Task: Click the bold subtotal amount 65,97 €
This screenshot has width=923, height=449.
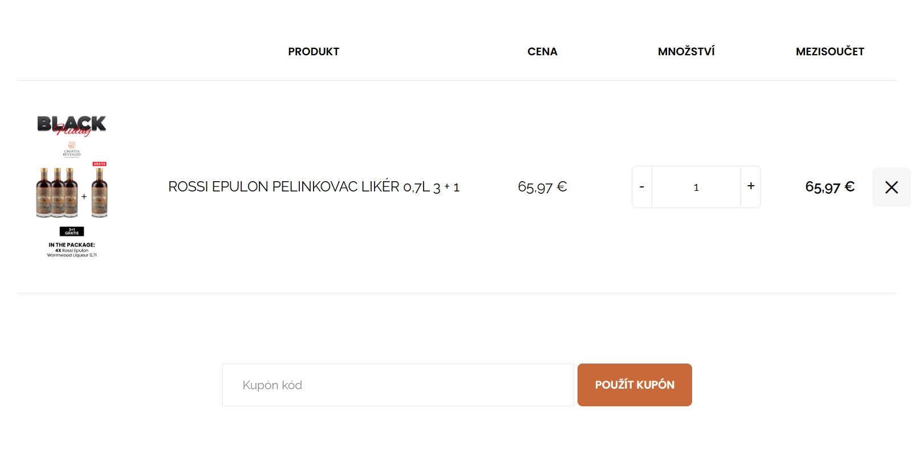Action: pos(830,187)
